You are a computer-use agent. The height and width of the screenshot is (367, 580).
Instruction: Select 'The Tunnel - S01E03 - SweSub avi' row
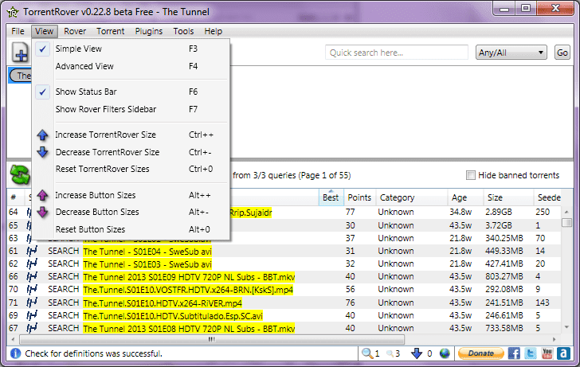click(x=284, y=264)
